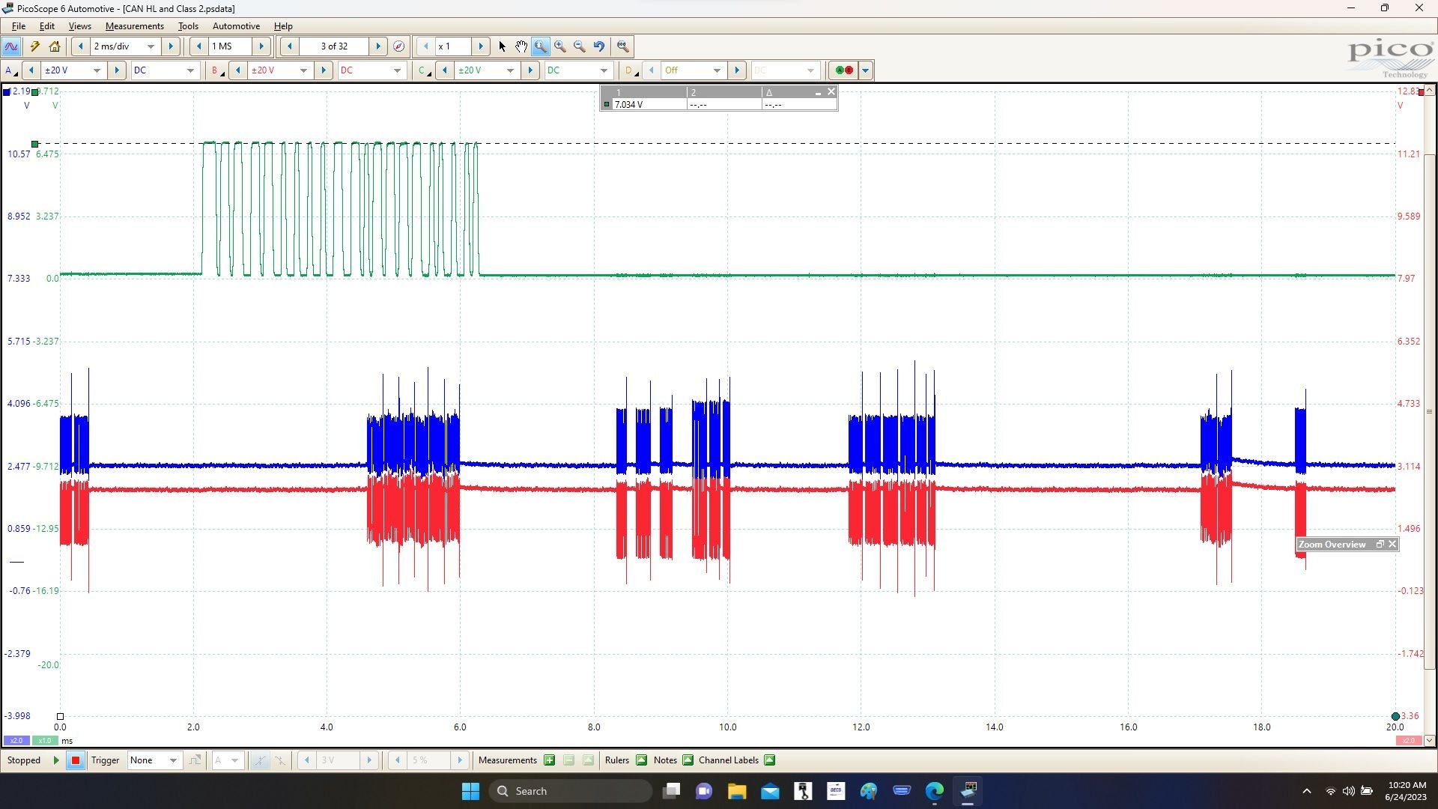Screen dimensions: 1438x809
Task: Activate the marquee zoom tool
Action: point(540,46)
